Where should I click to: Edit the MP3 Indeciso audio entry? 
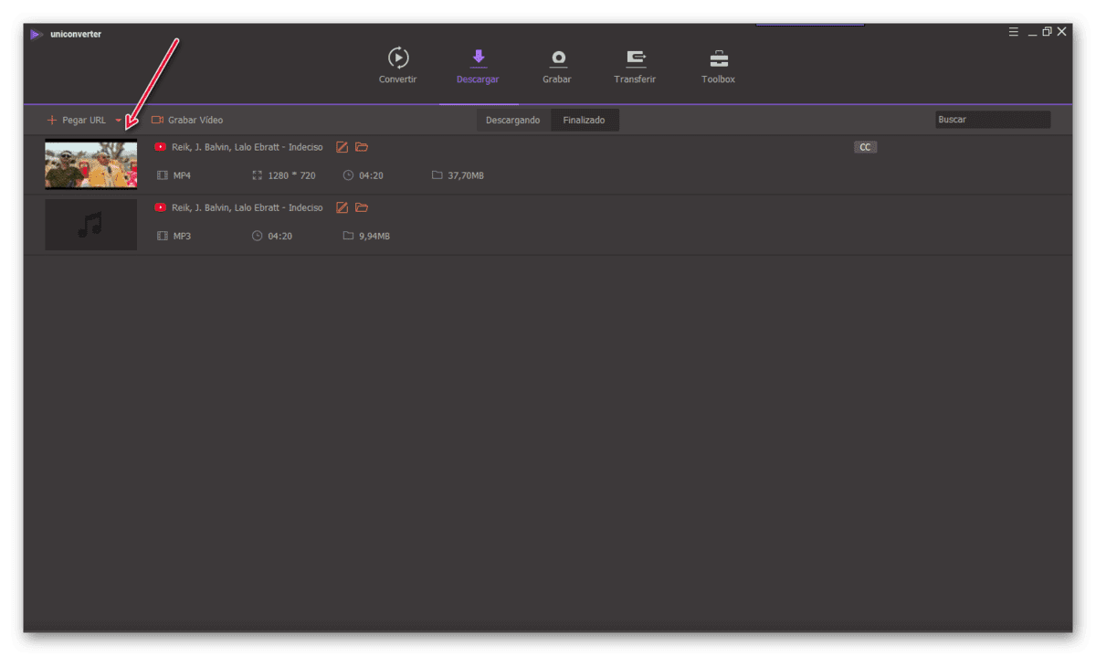click(342, 207)
